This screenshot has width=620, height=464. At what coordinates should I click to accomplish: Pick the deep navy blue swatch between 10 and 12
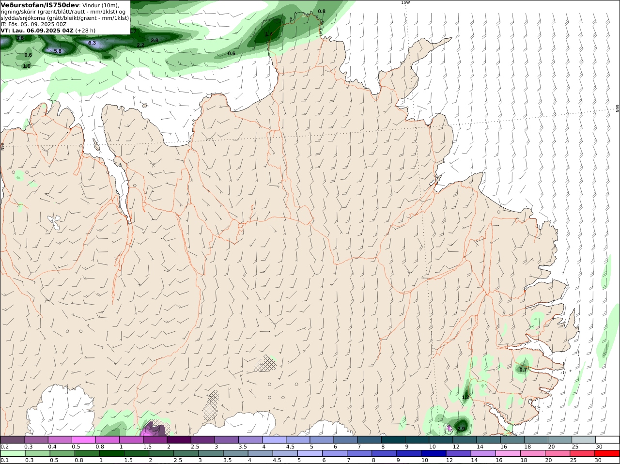pyautogui.click(x=433, y=453)
